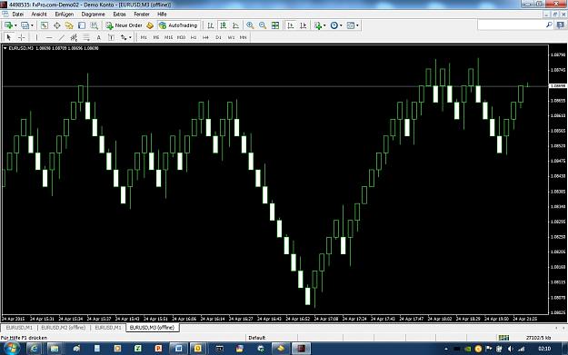
Task: Open the Data Window crosshair-target icon
Action: 57,25
